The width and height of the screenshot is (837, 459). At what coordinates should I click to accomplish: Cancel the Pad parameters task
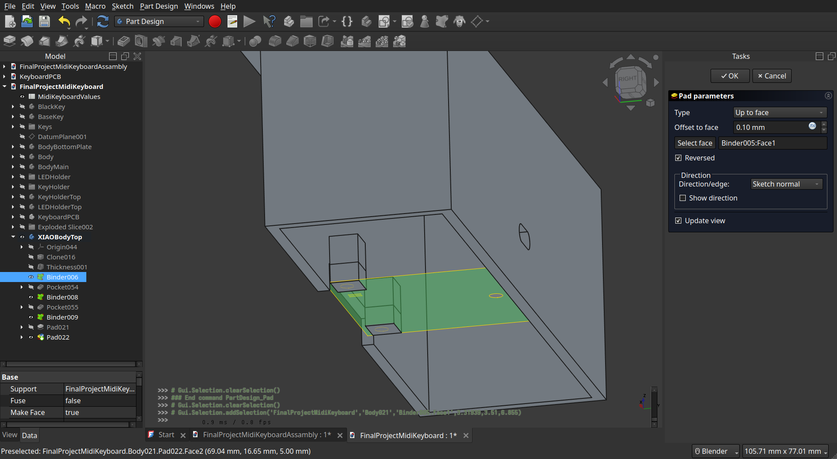772,76
